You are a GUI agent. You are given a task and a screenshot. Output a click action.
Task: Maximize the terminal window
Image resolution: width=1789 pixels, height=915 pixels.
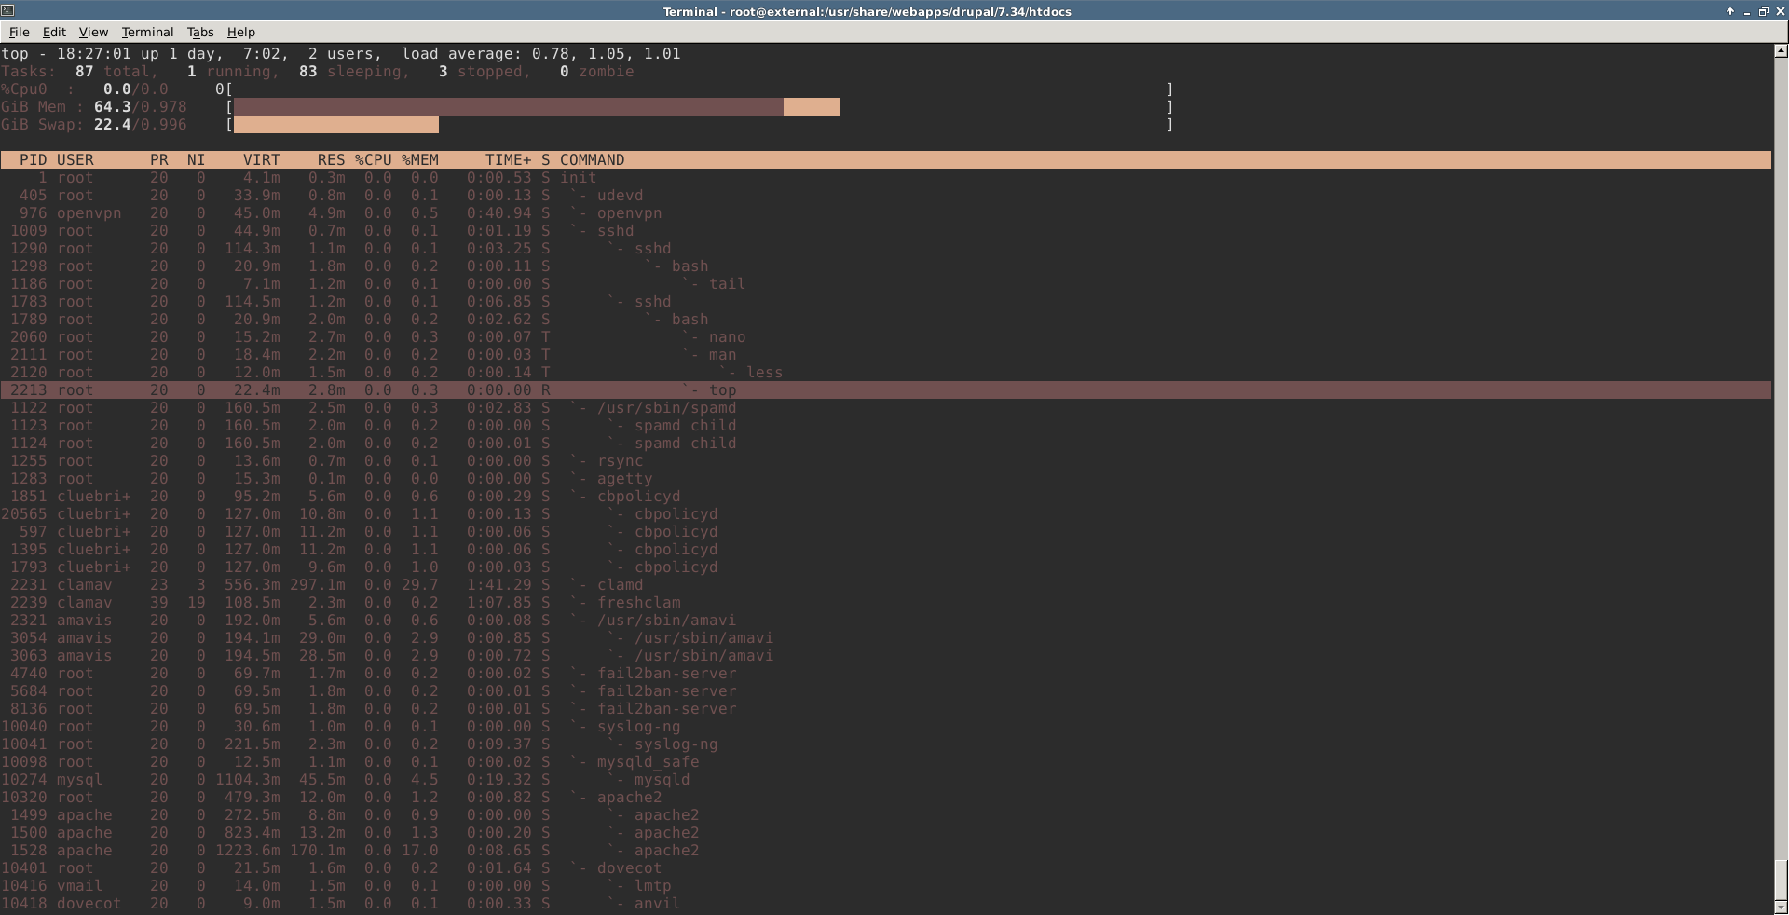pyautogui.click(x=1763, y=11)
